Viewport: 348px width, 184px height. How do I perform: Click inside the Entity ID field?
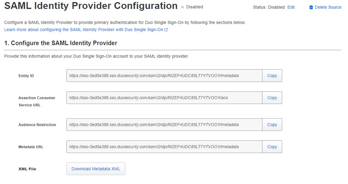coord(164,75)
